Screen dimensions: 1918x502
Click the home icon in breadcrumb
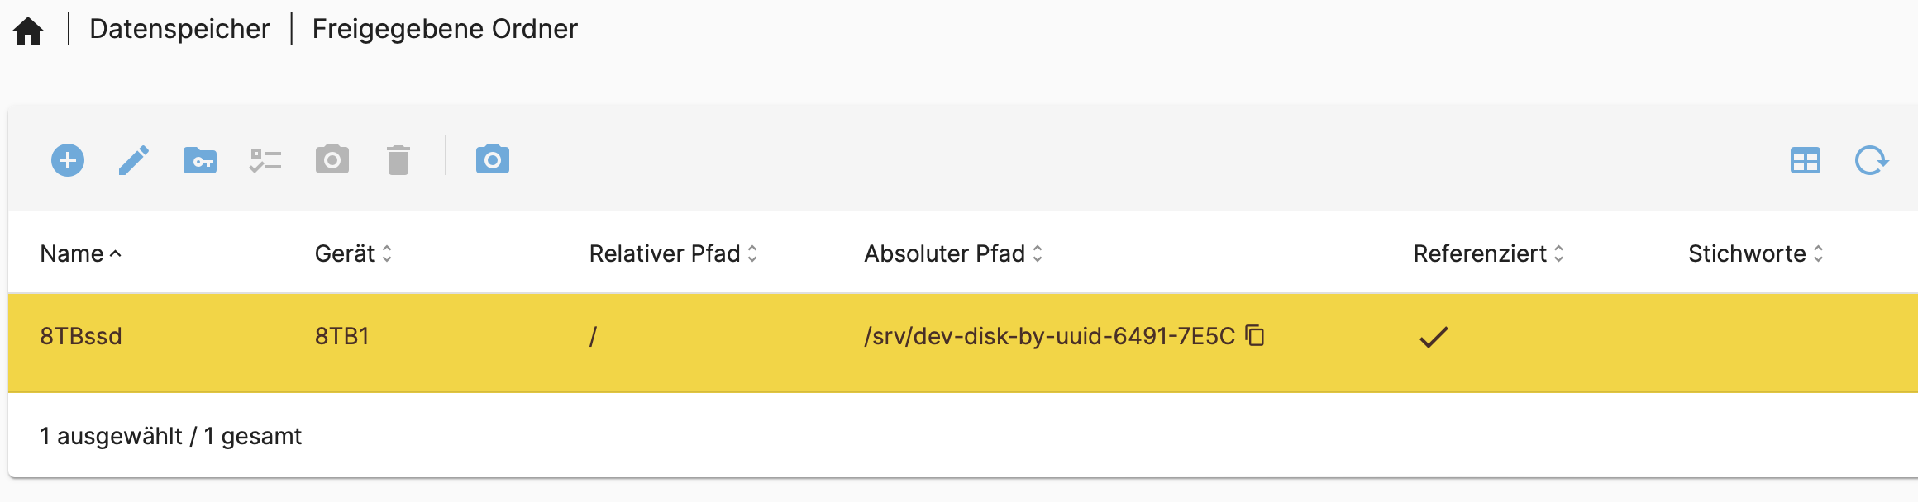tap(28, 31)
